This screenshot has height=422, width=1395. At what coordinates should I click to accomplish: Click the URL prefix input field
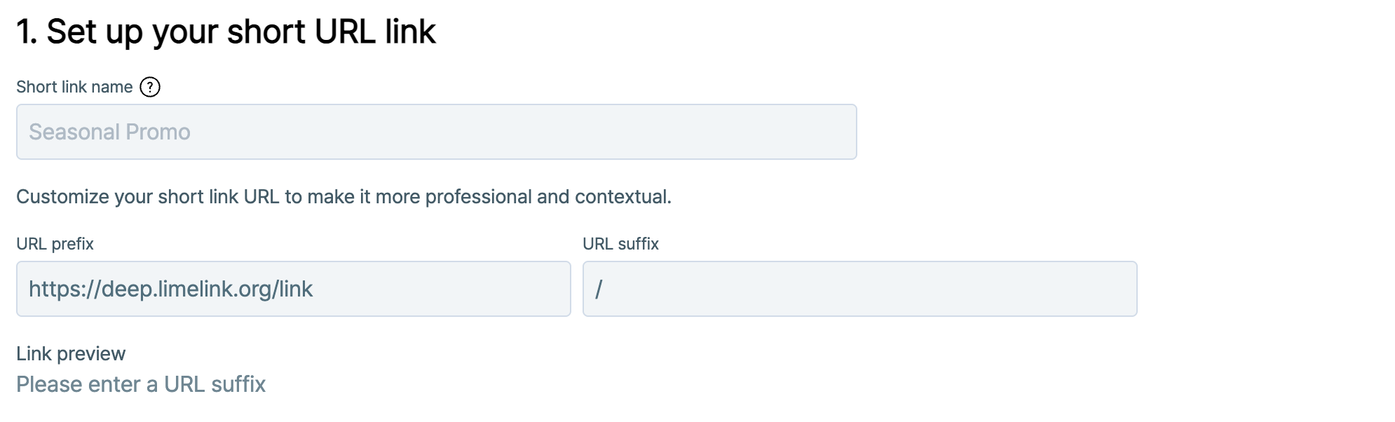coord(293,289)
